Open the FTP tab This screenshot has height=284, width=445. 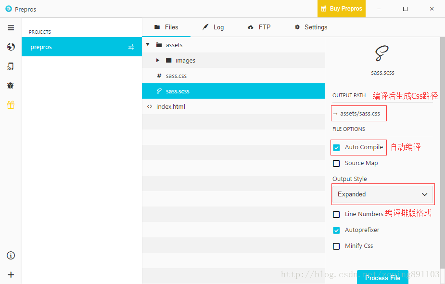click(259, 27)
